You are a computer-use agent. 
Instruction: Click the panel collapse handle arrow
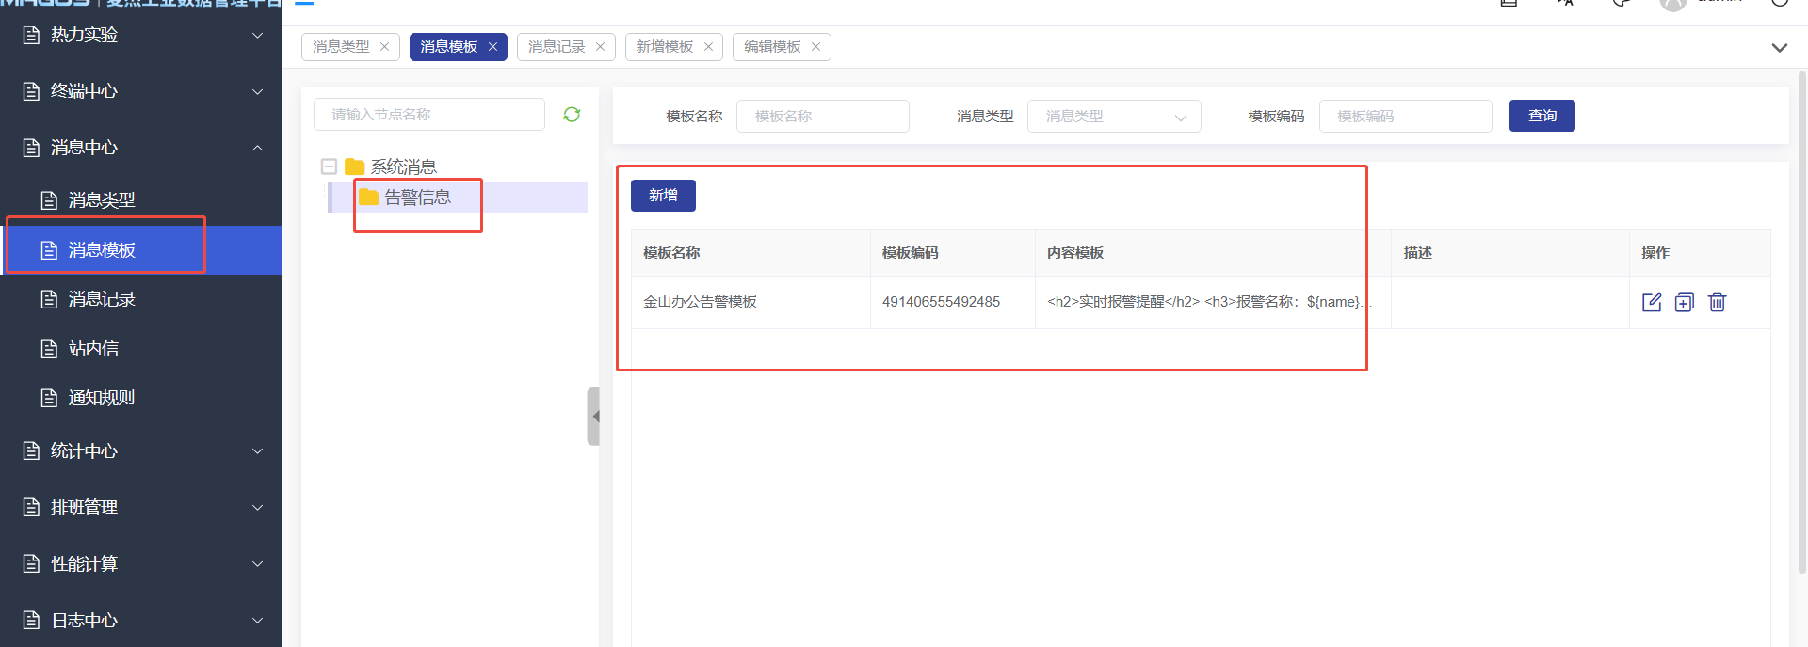[594, 416]
